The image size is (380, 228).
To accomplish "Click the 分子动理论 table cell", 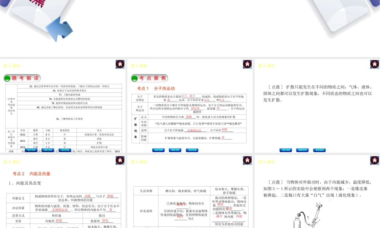I will pyautogui.click(x=139, y=98).
